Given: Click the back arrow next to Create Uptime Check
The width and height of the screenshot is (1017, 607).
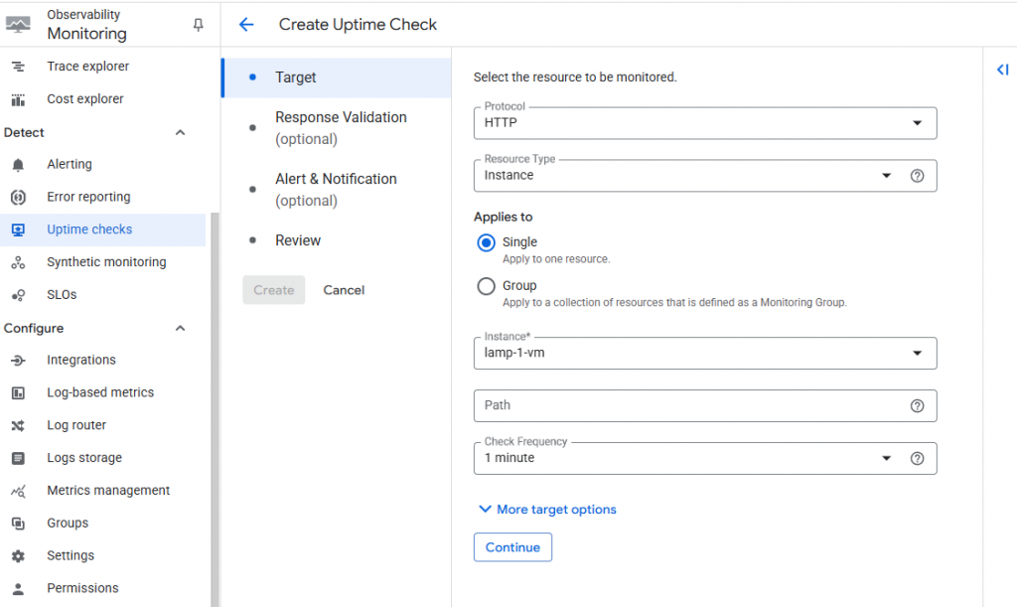Looking at the screenshot, I should (246, 25).
